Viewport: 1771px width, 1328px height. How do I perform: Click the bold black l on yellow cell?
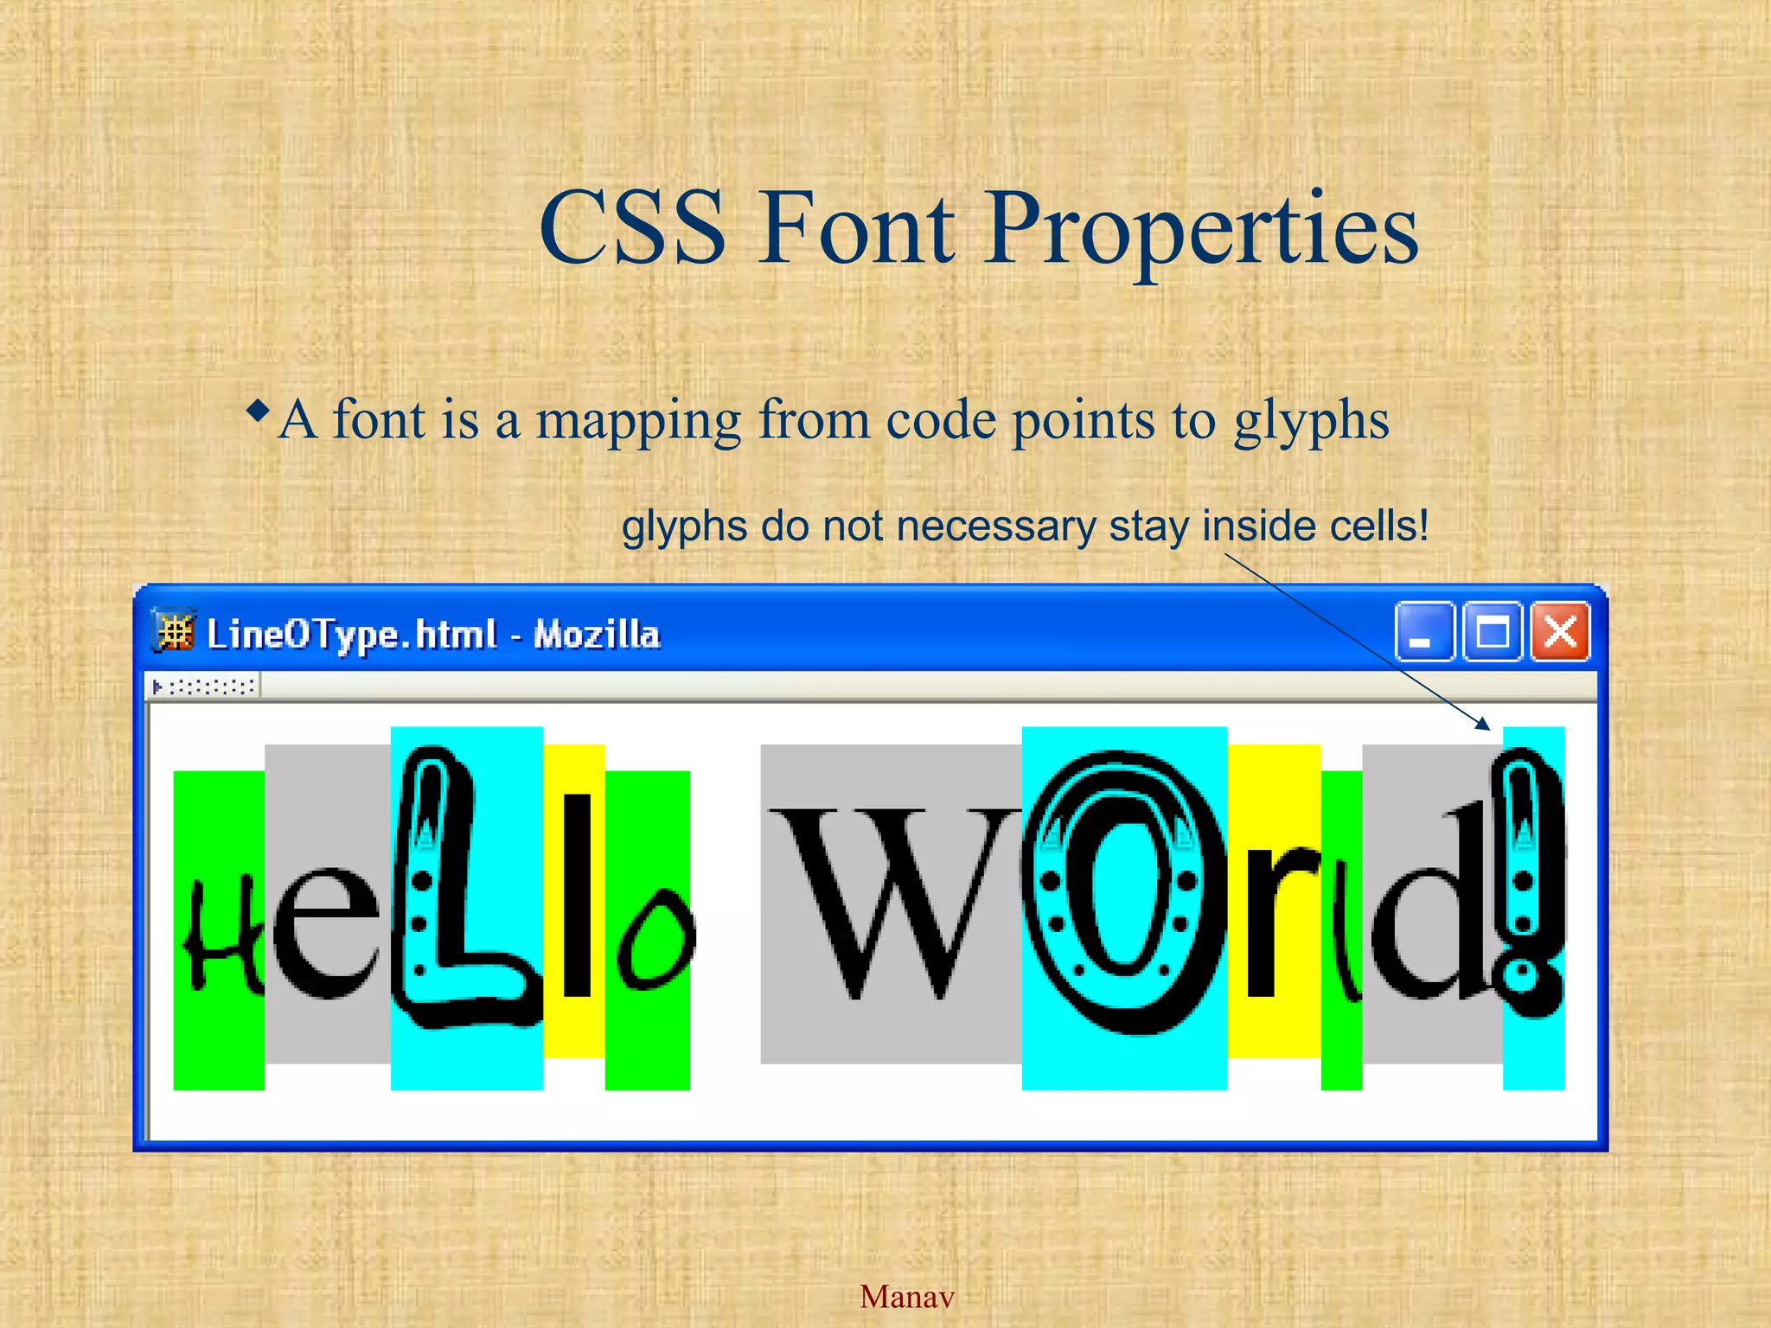[x=576, y=895]
